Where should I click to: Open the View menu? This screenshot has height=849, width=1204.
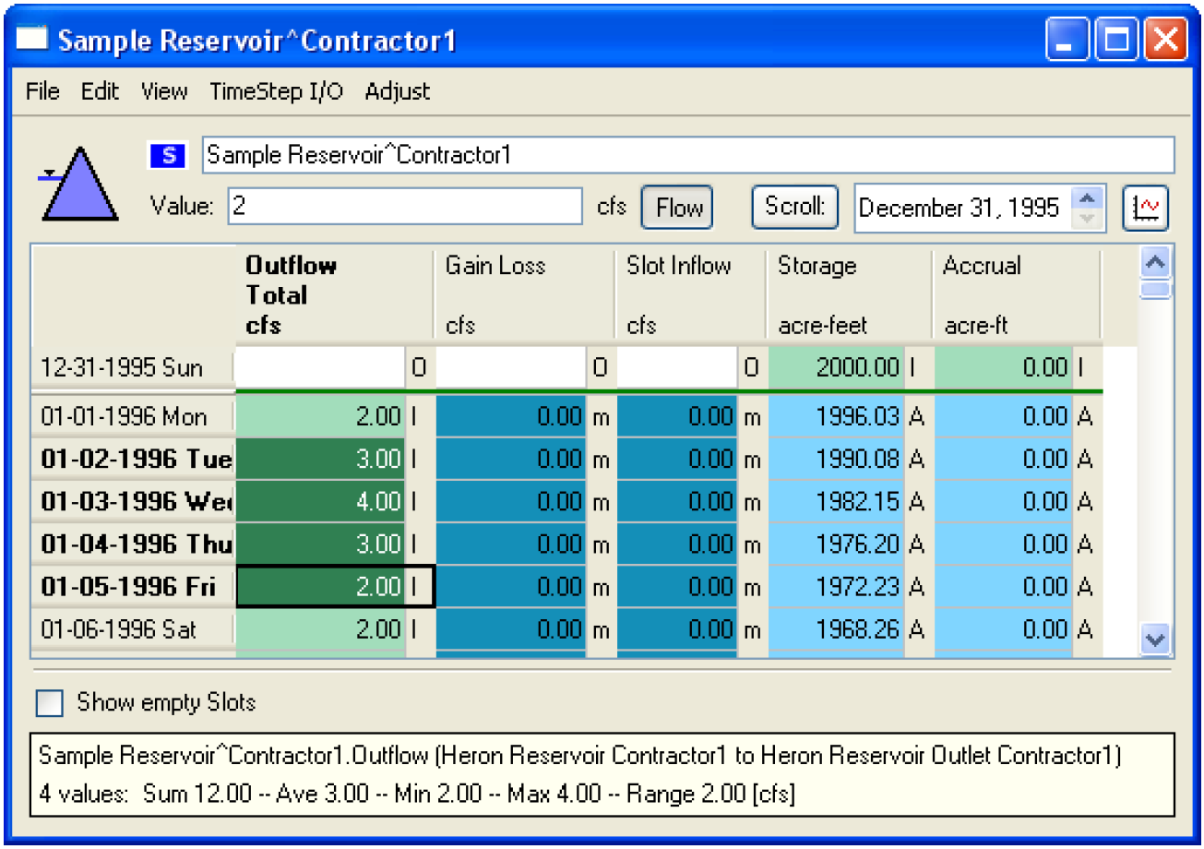click(164, 91)
